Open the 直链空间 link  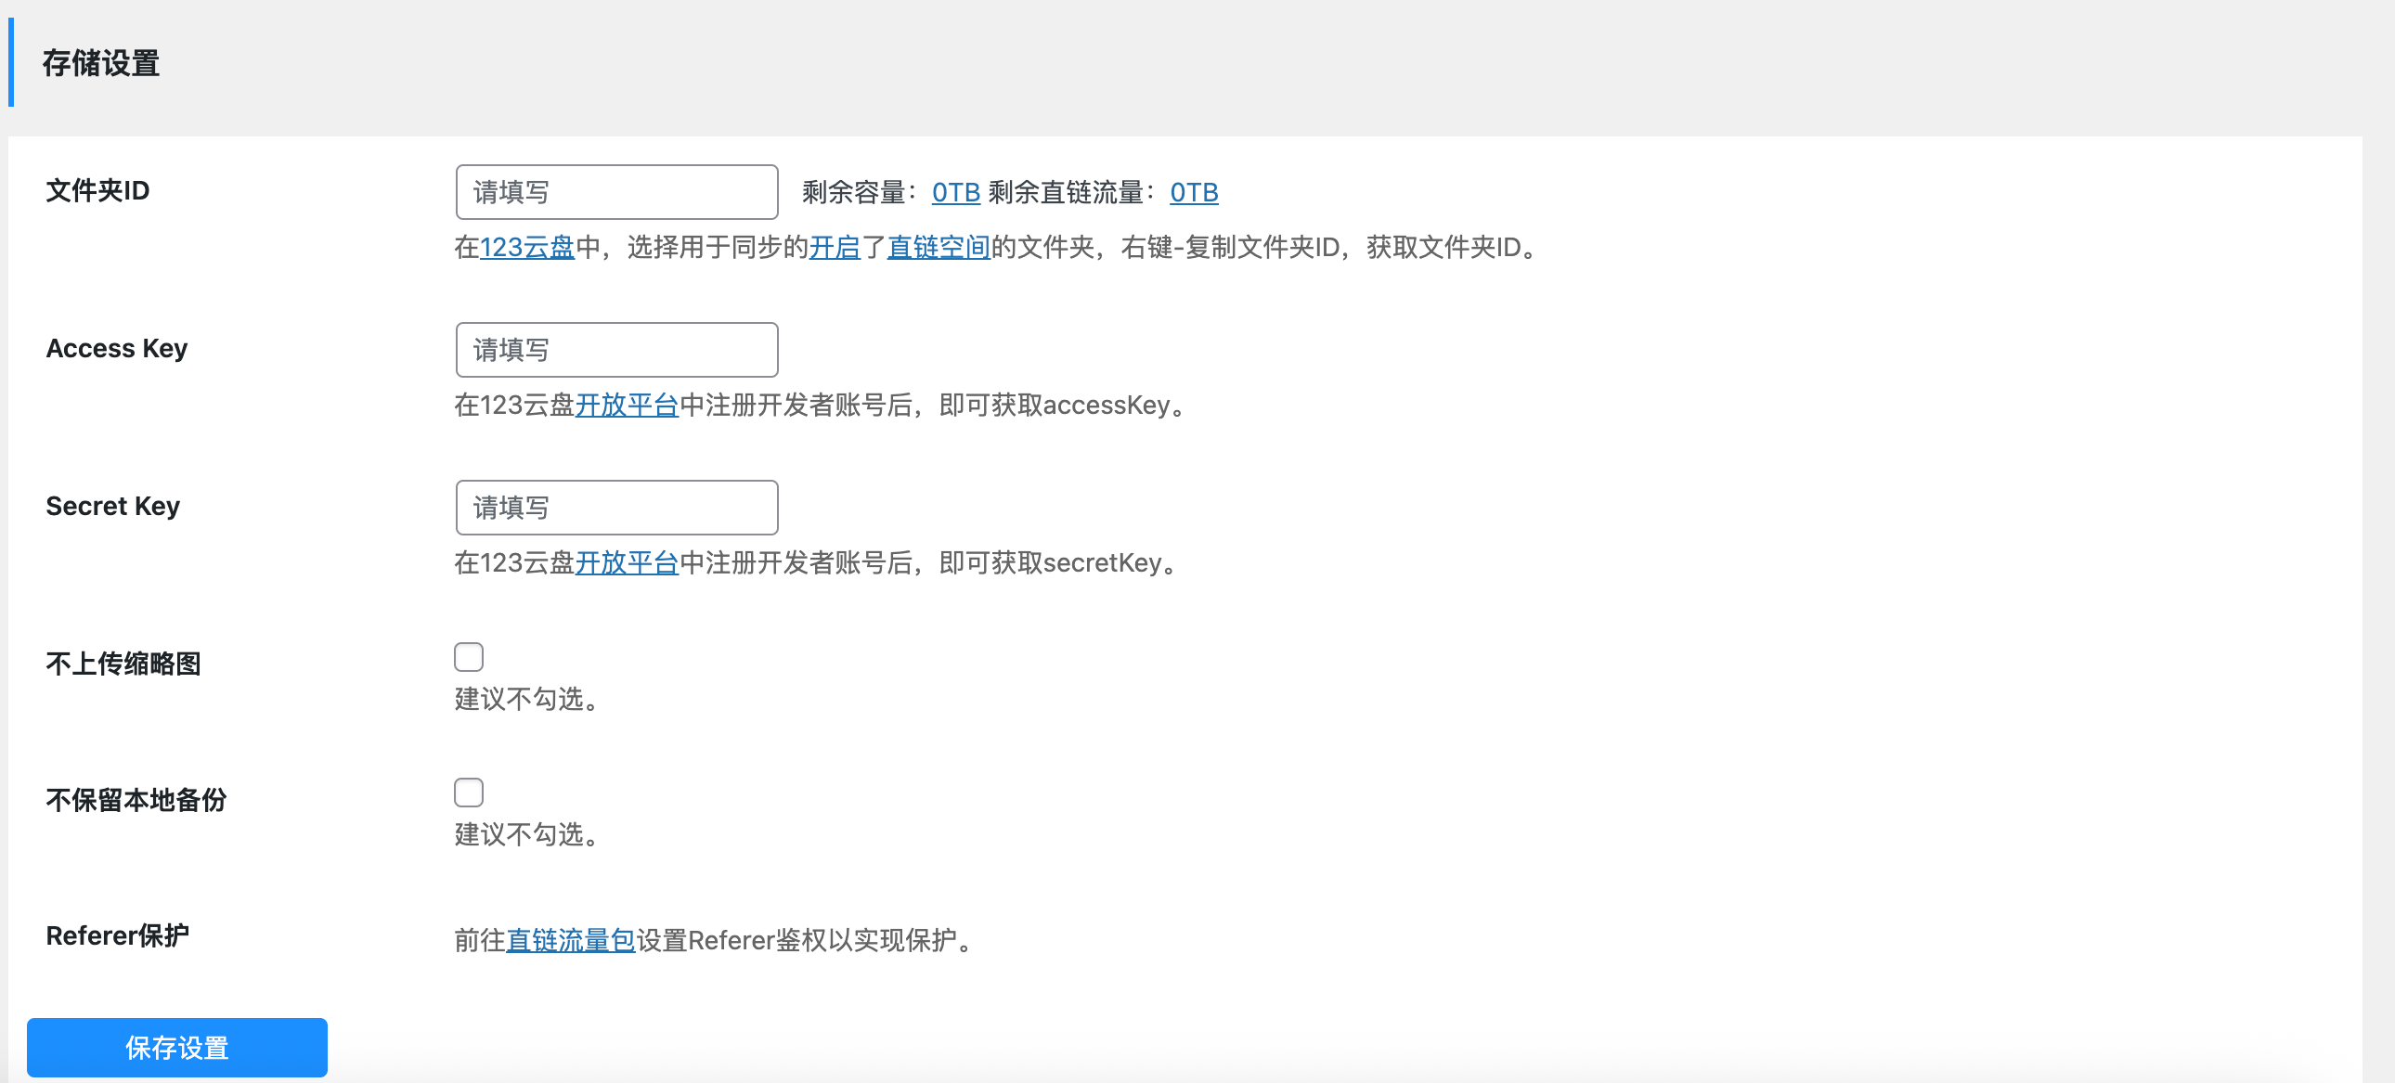click(939, 248)
